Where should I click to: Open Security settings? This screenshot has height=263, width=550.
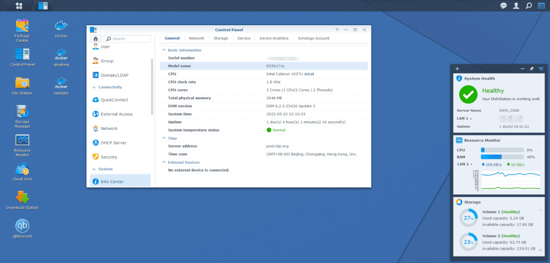(x=120, y=157)
